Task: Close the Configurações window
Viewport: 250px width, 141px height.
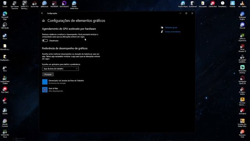Action: [x=192, y=13]
